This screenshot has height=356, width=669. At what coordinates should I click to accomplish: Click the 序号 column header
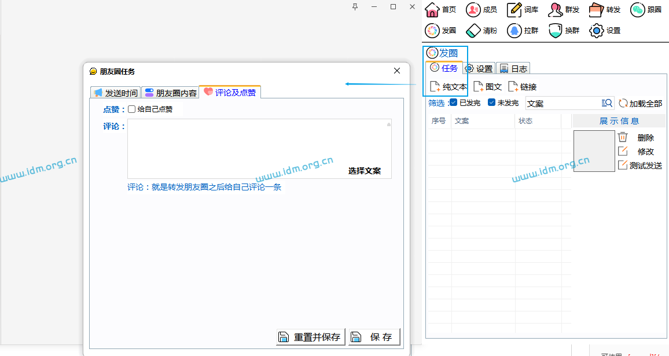pyautogui.click(x=439, y=121)
